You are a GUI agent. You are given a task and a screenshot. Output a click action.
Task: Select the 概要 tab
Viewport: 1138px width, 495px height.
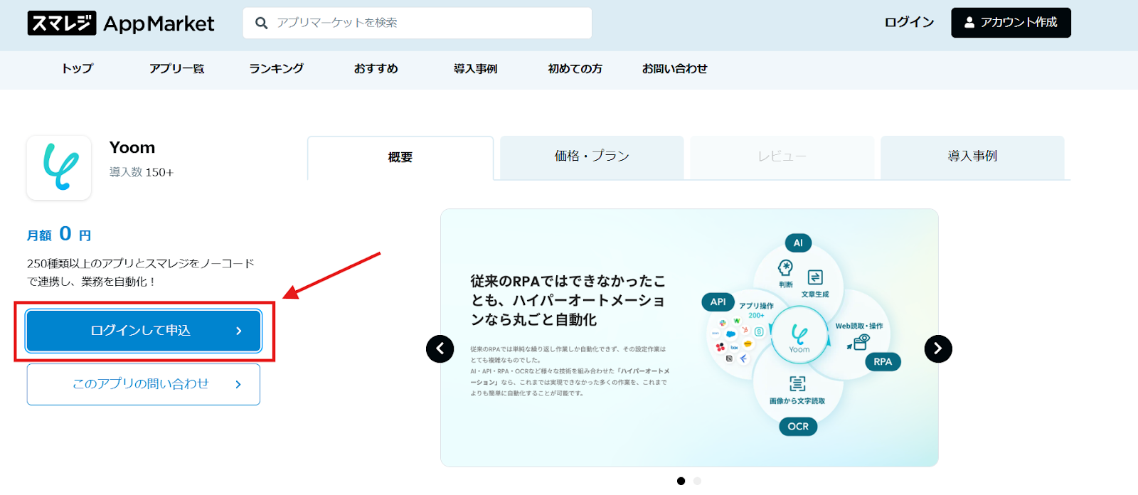point(400,158)
